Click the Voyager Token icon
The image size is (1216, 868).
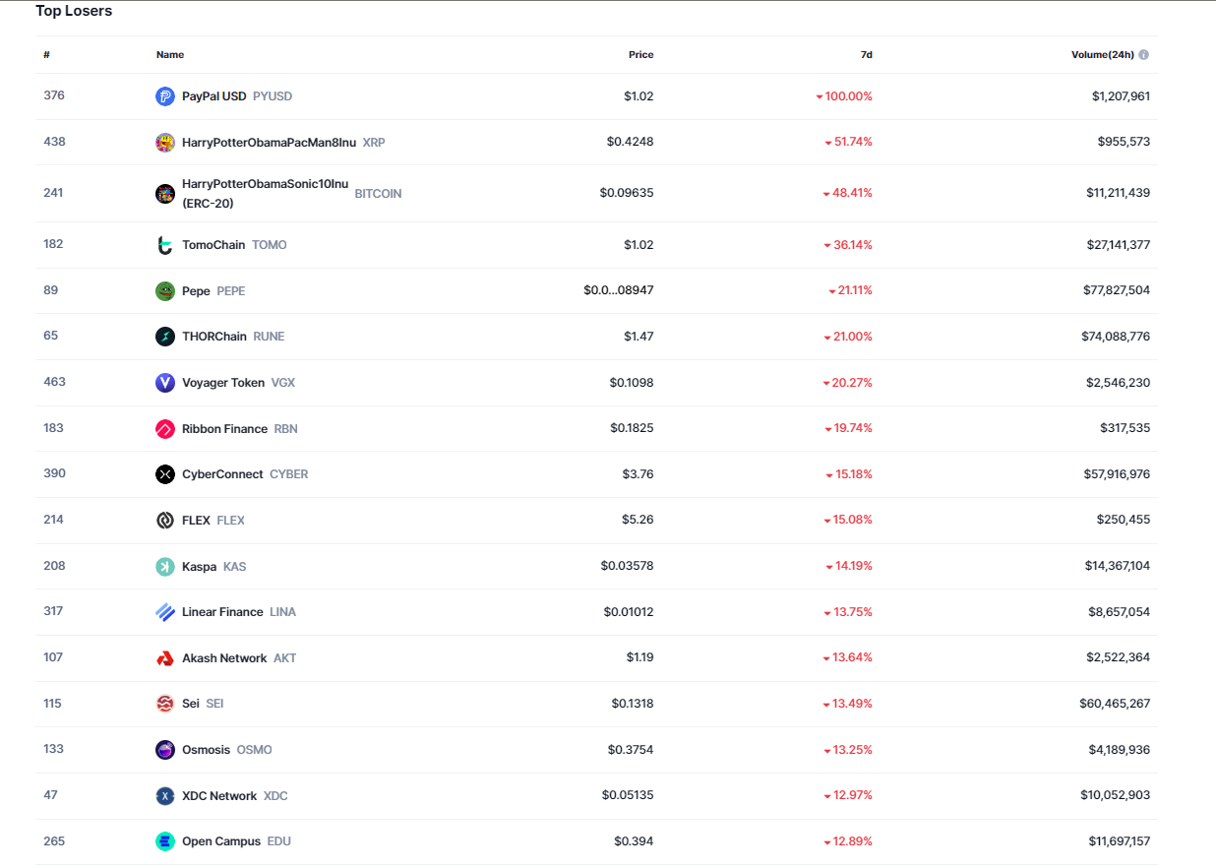(165, 383)
